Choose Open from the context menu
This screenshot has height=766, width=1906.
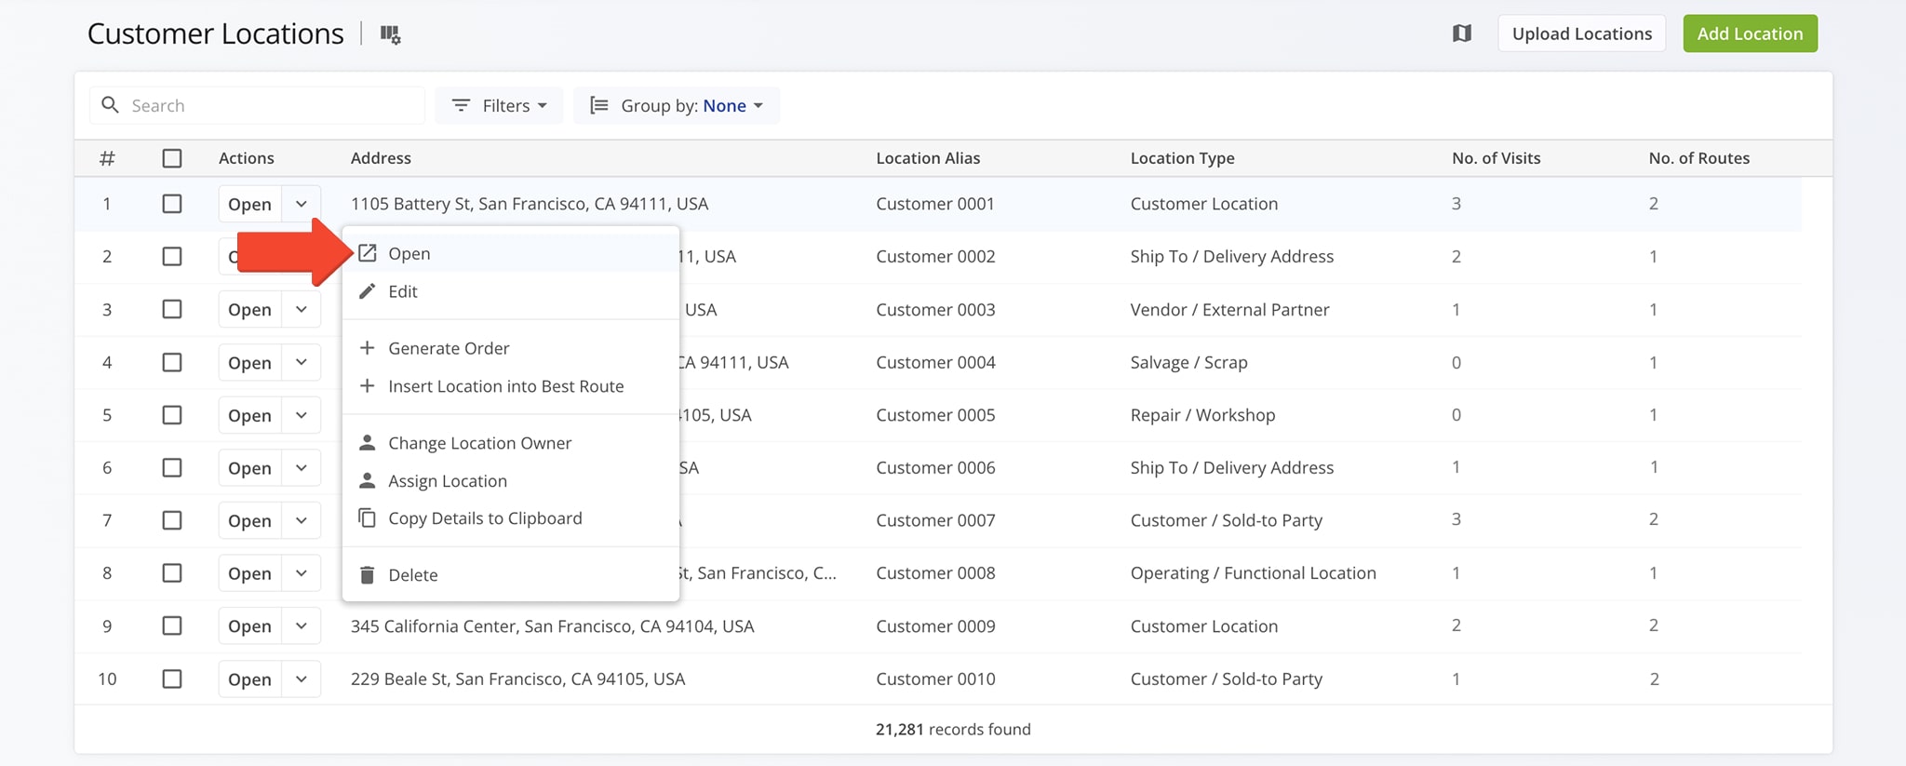(511, 253)
